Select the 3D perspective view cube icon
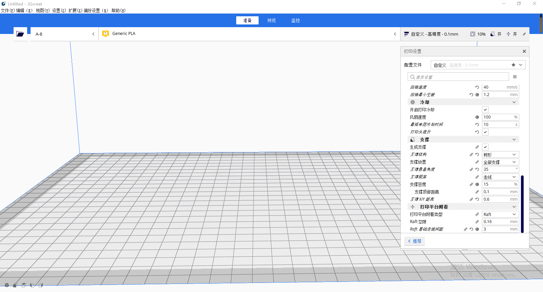Image resolution: width=543 pixels, height=292 pixels. pos(7,285)
